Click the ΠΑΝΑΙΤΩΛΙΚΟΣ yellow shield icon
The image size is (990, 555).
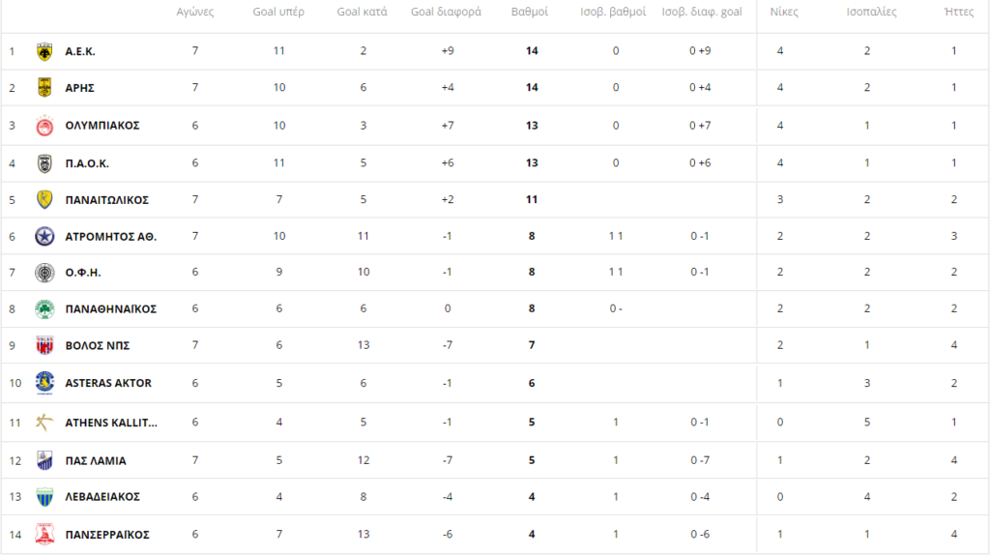44,200
